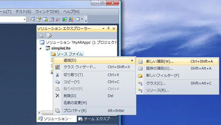Open the ヘルプ(H) menu

click(x=71, y=12)
